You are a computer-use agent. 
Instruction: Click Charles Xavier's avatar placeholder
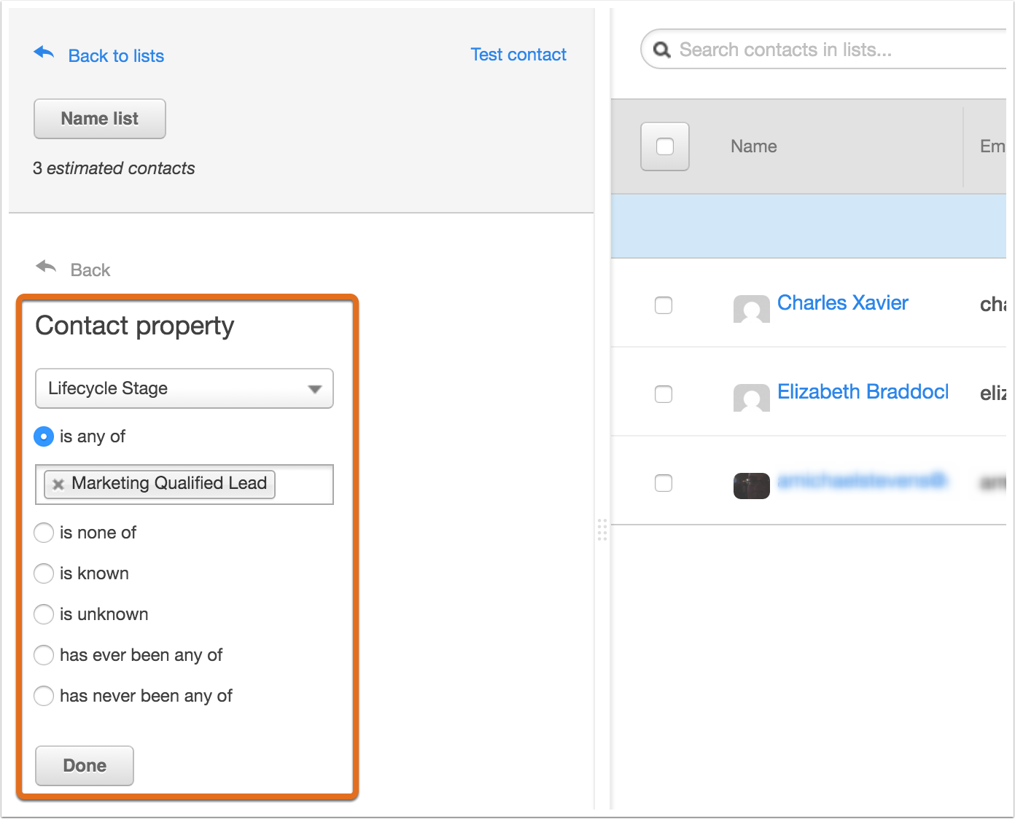click(x=752, y=309)
